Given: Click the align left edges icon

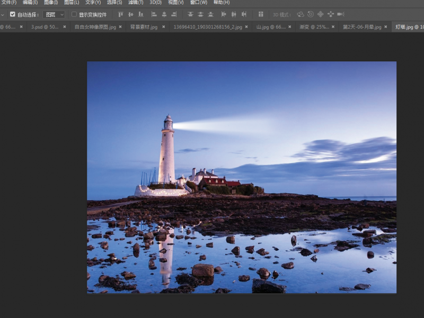Looking at the screenshot, I should [154, 14].
